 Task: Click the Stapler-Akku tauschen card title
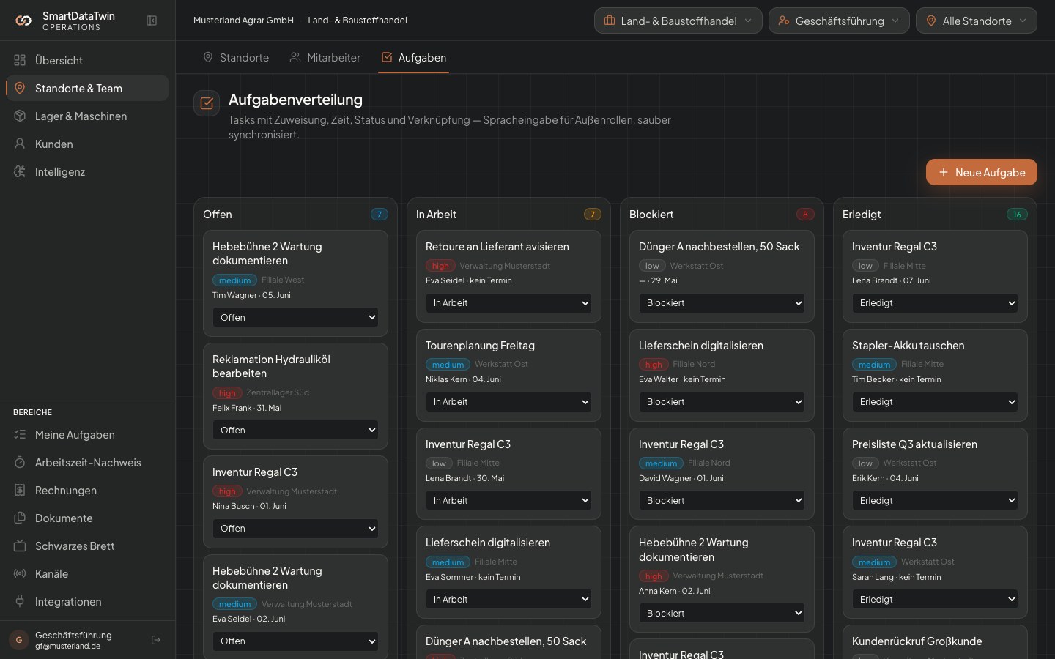[x=908, y=346]
